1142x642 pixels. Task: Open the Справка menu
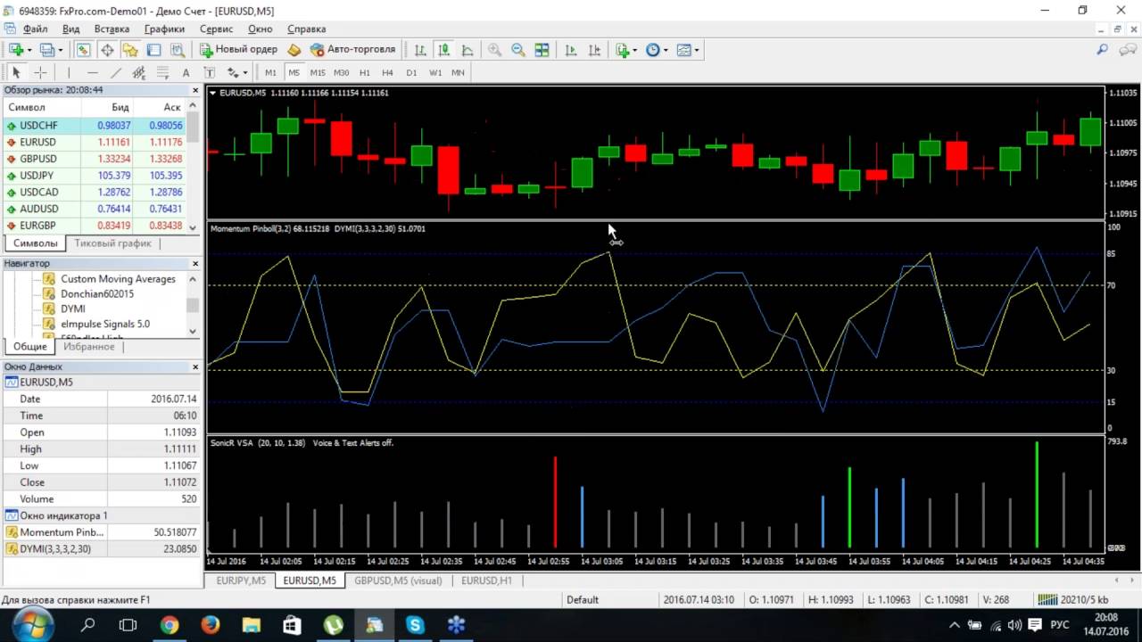306,29
